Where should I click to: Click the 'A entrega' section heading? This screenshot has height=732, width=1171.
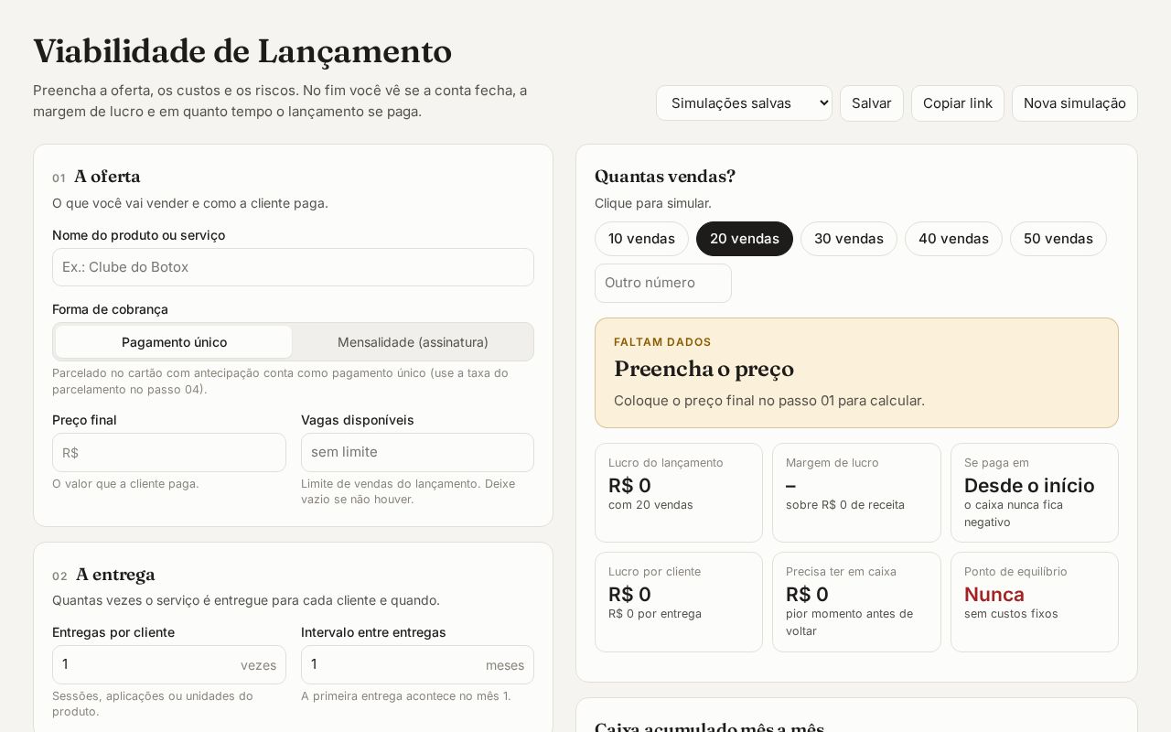point(115,575)
